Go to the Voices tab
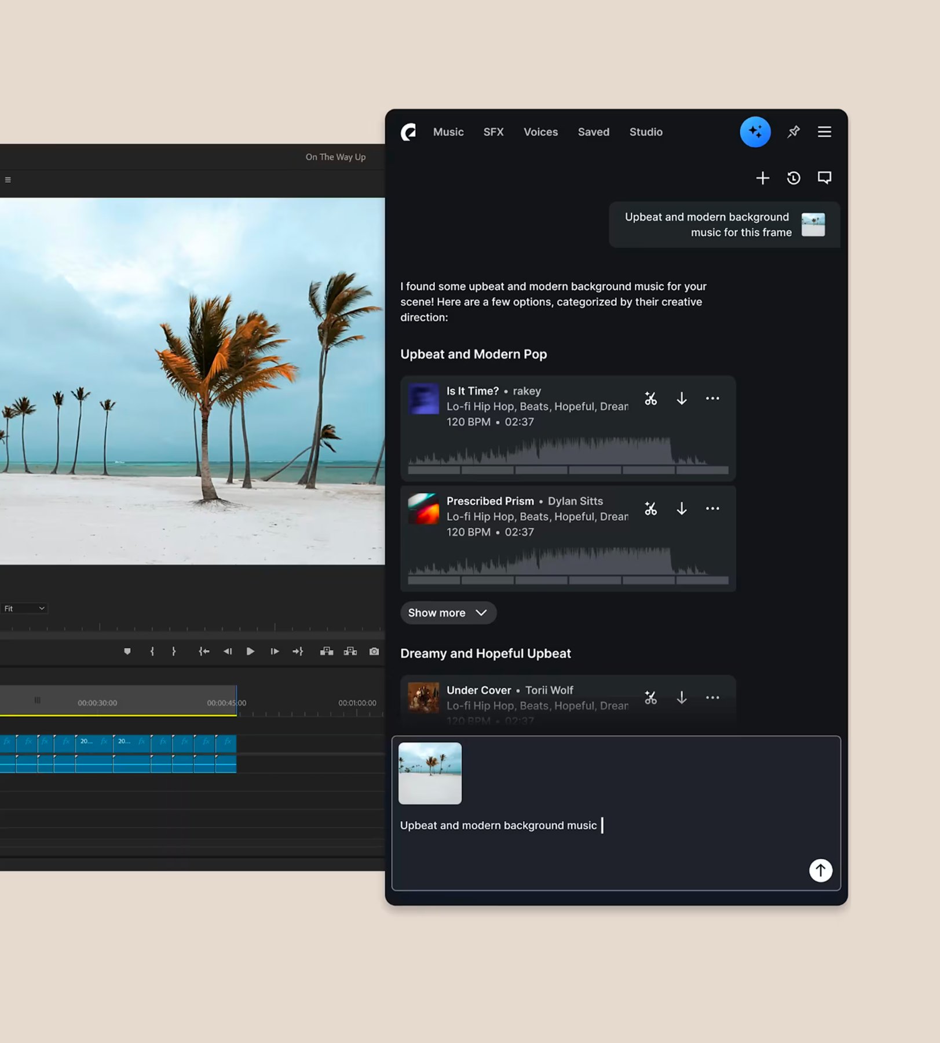 541,132
